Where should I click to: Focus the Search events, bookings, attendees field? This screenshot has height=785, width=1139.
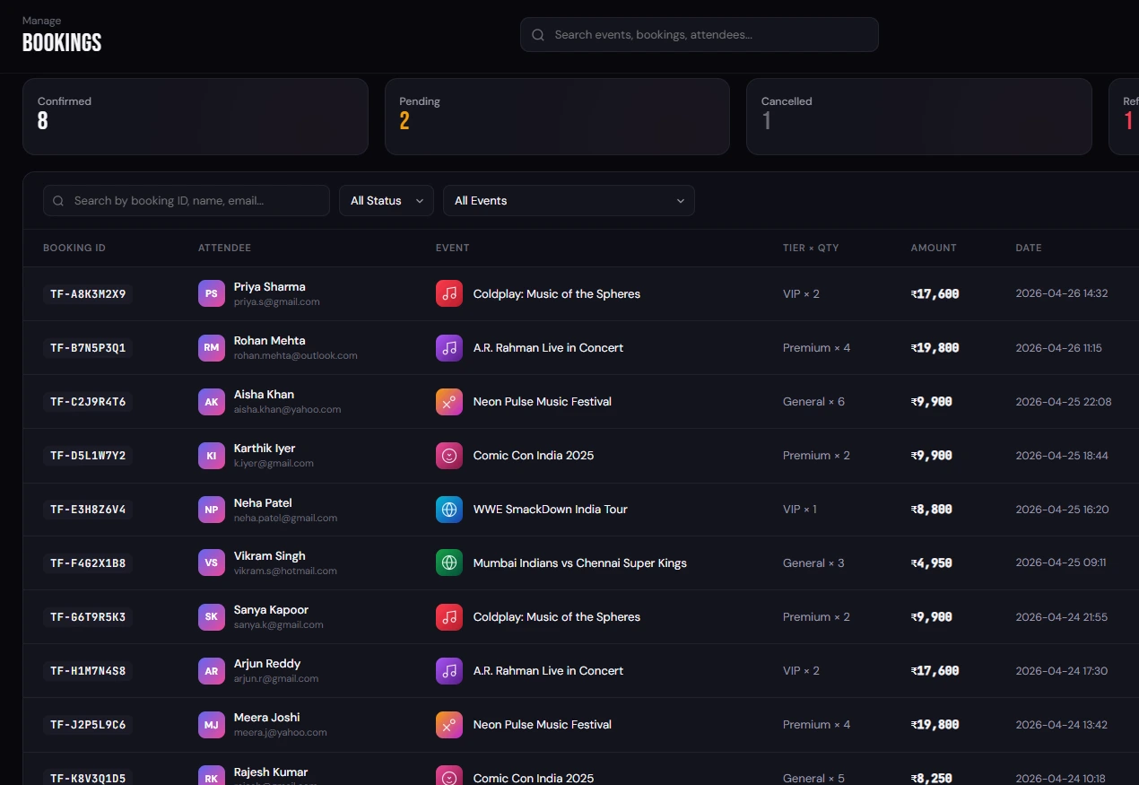tap(700, 35)
